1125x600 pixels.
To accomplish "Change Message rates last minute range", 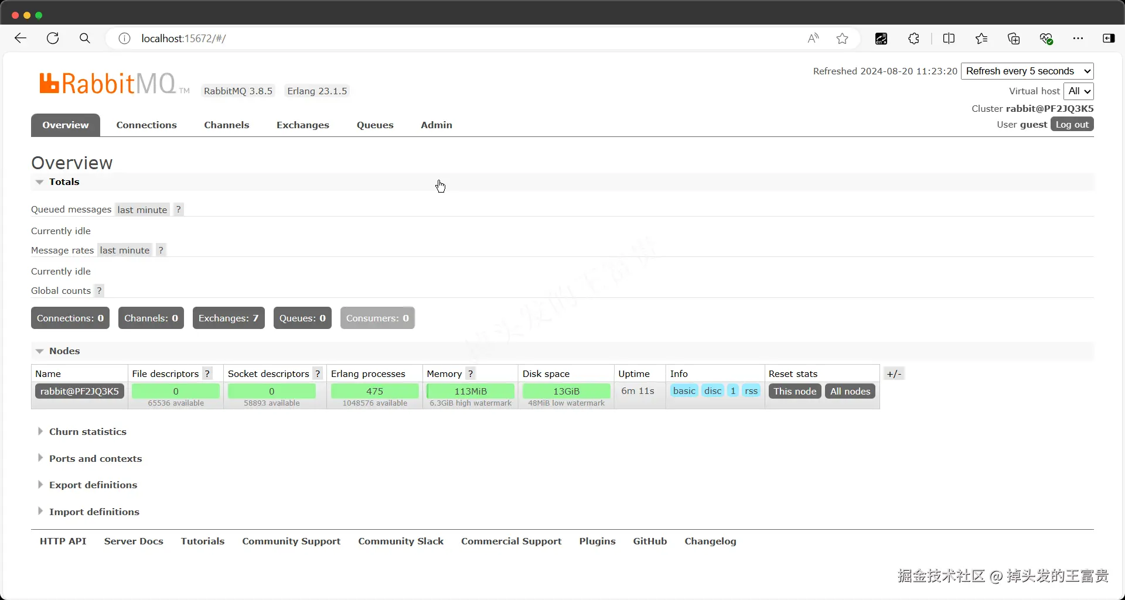I will point(125,250).
